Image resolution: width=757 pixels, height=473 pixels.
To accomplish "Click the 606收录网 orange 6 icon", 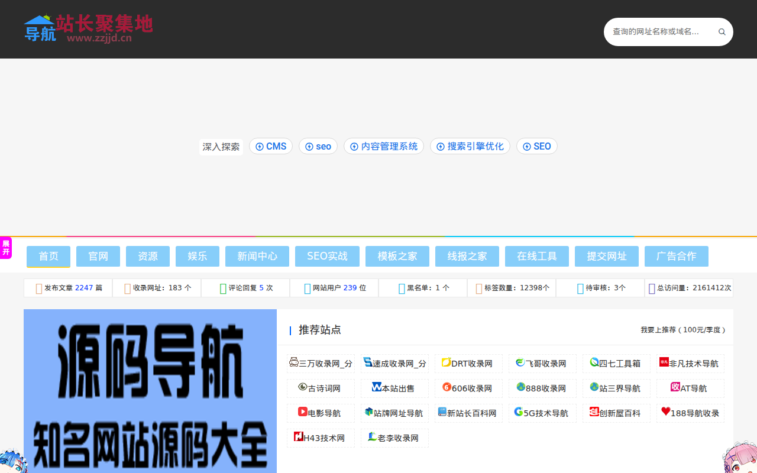I will [x=447, y=388].
